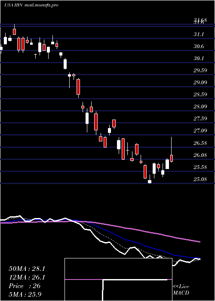Viewport: 215px width, 301px height.
Task: Select the 31.1 price axis label
Action: click(199, 34)
